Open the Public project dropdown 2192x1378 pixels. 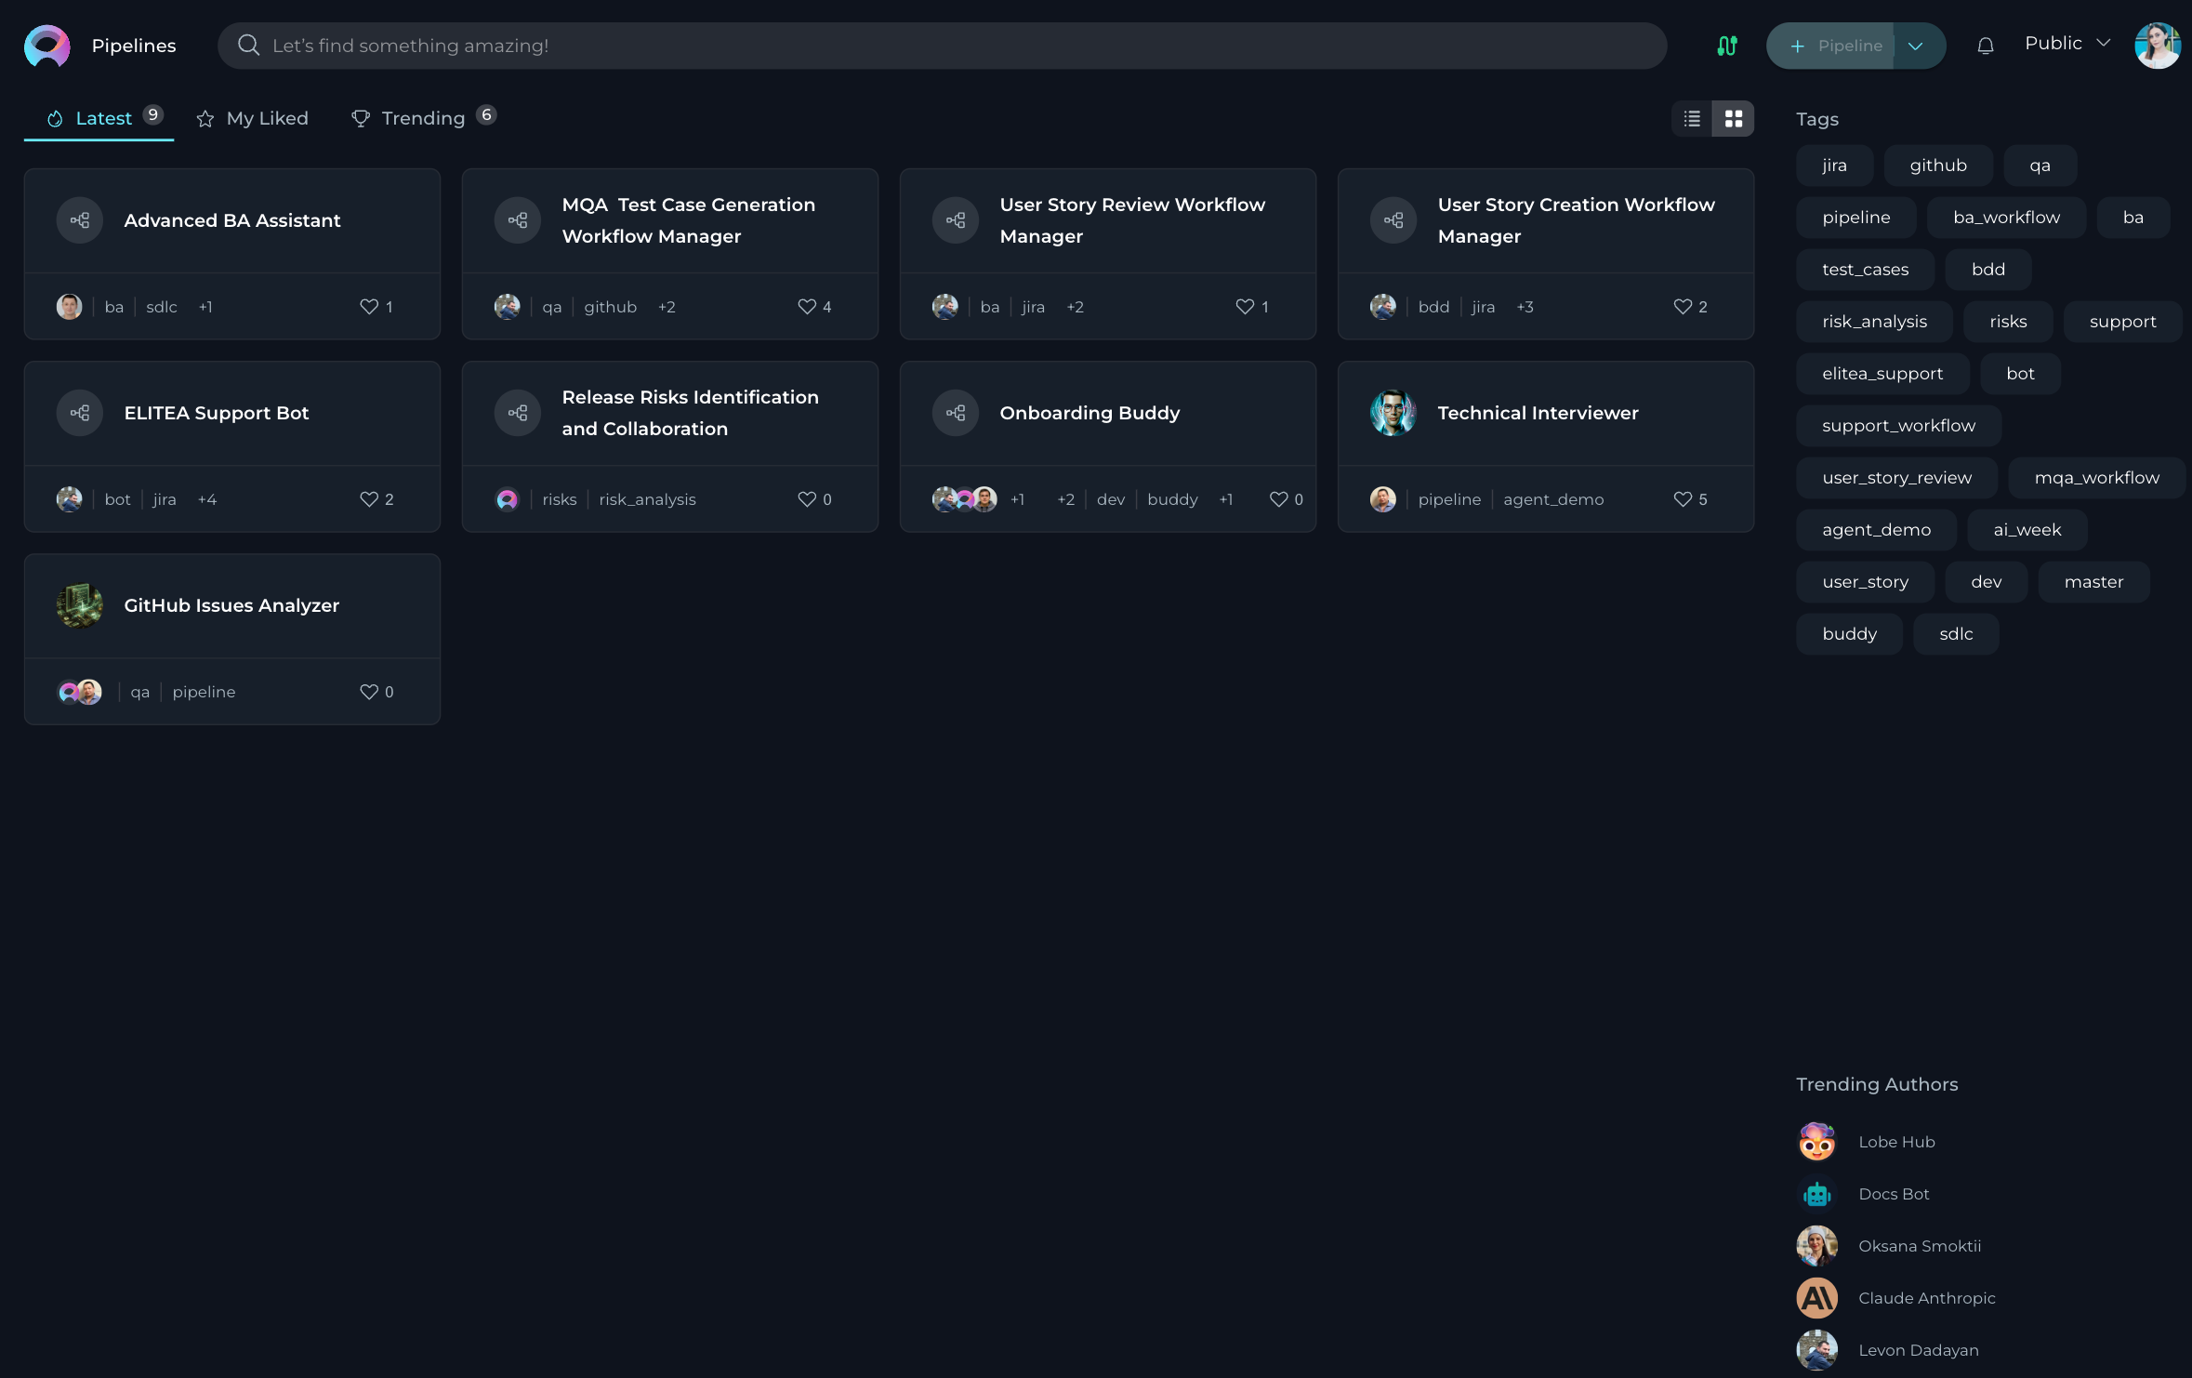[2067, 44]
